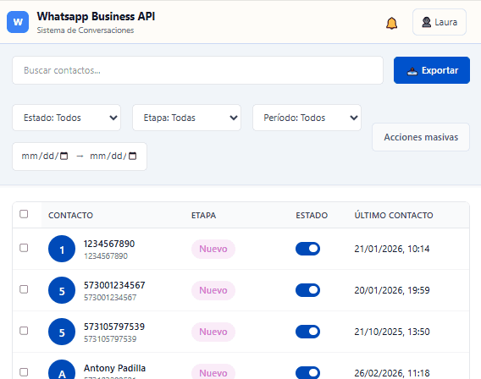Open the Período: Todos dropdown
The image size is (481, 379).
point(307,118)
